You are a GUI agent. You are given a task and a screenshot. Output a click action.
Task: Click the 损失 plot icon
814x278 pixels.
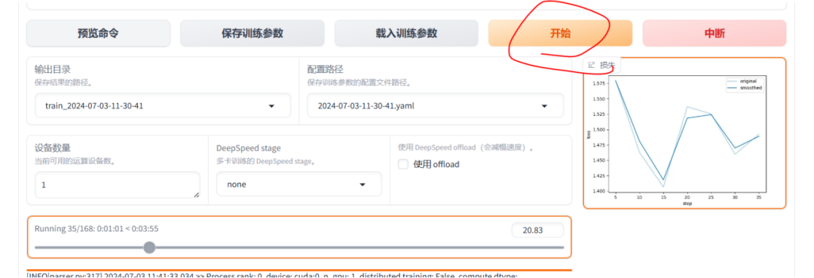[x=592, y=66]
